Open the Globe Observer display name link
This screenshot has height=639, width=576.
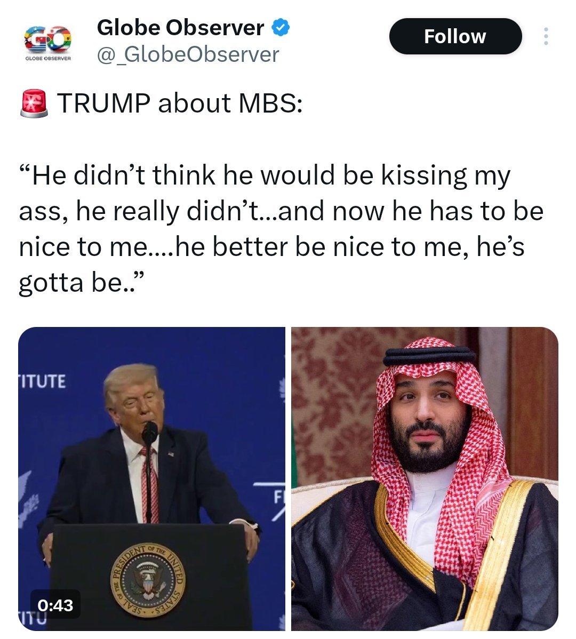180,28
